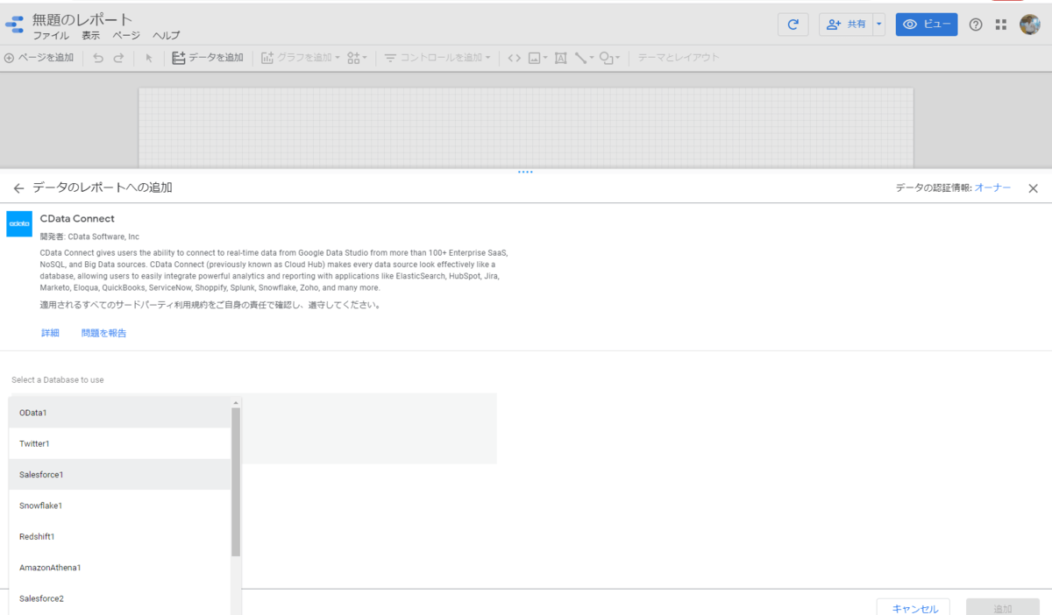Image resolution: width=1052 pixels, height=615 pixels.
Task: Open the help question mark icon
Action: 976,25
